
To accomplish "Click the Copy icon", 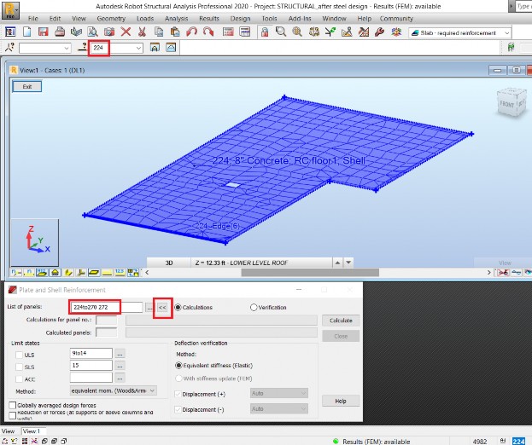I will (x=159, y=32).
